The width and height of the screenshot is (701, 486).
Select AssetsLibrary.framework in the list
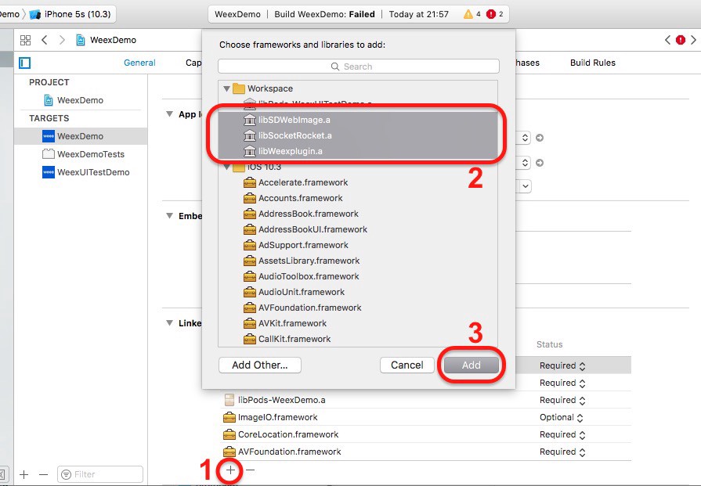[x=358, y=261]
